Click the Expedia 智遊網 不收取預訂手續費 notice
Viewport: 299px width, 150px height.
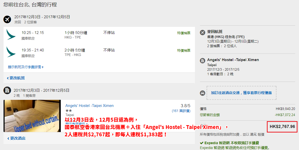tap(232, 143)
